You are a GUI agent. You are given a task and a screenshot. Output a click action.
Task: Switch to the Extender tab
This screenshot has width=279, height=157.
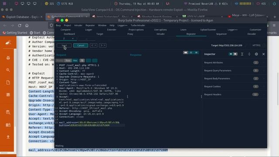tap(112, 30)
